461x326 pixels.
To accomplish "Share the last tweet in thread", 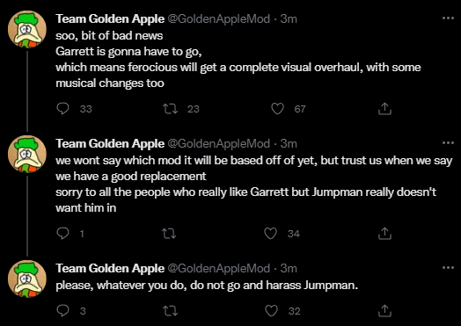I will pos(384,311).
